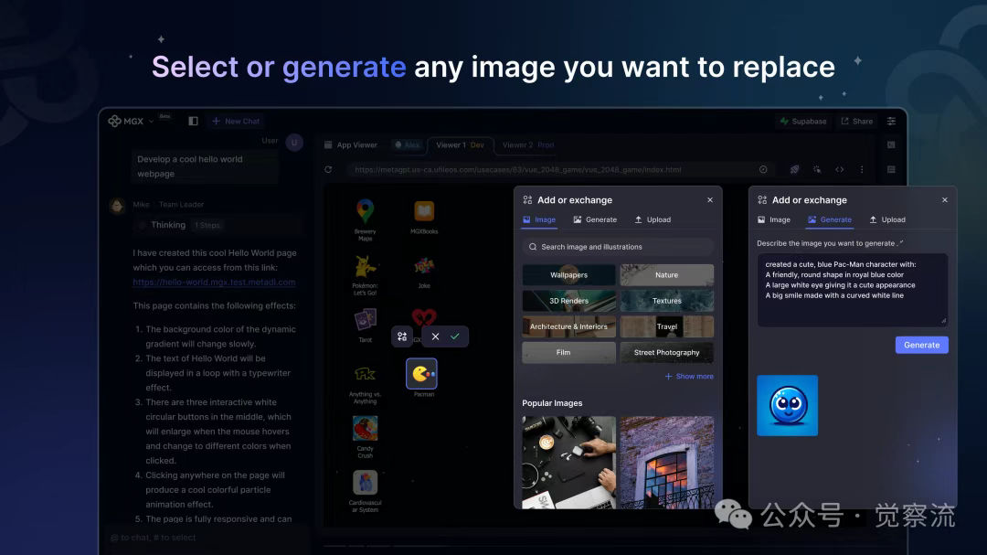Click the image description text area
This screenshot has height=555, width=987.
[x=853, y=290]
